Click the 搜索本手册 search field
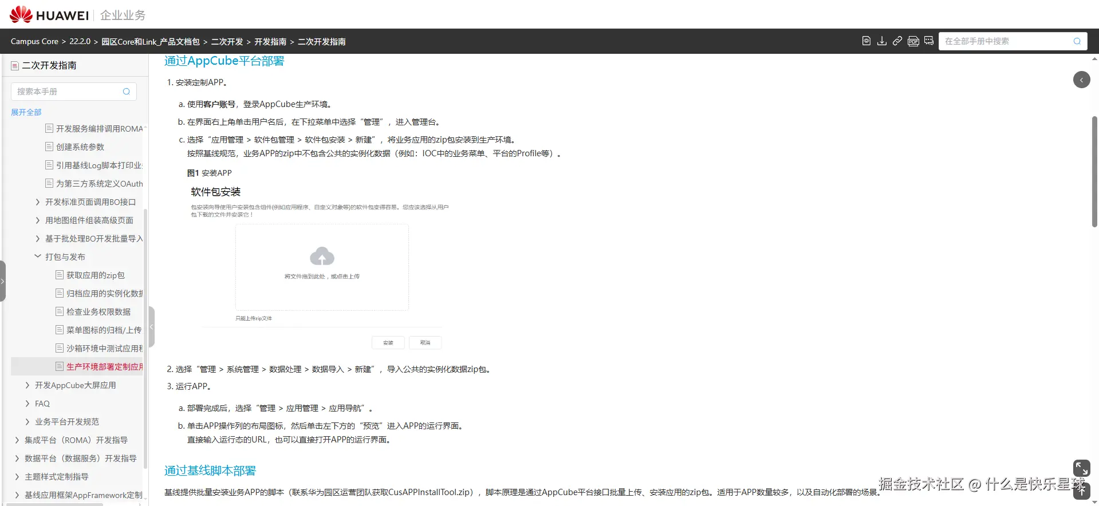The image size is (1099, 506). click(x=68, y=92)
